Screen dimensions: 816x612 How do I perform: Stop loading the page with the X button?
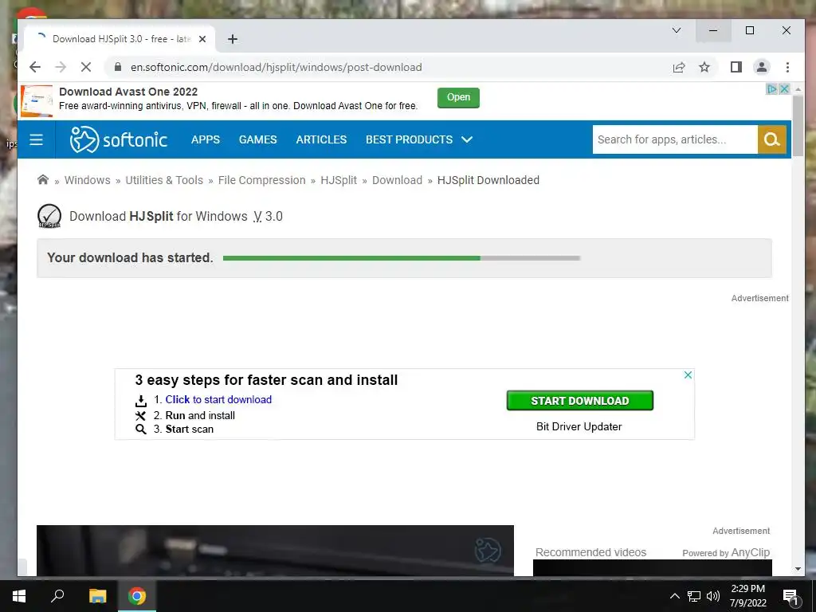point(86,67)
